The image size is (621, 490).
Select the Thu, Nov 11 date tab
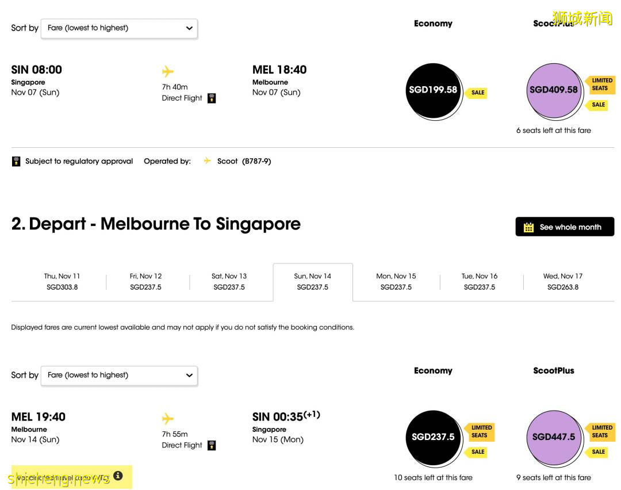coord(62,282)
